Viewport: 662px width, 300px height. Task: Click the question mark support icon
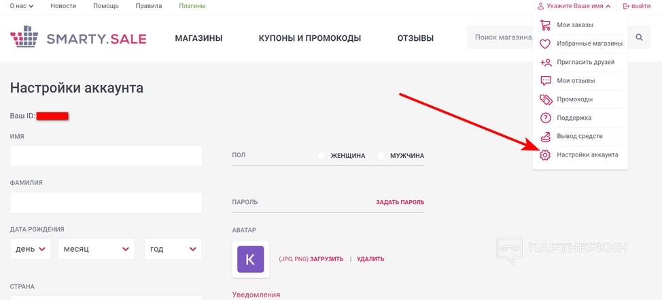(545, 118)
